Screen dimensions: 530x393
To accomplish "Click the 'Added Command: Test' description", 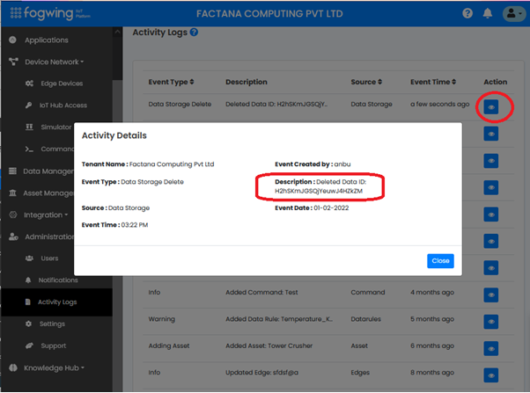I will pos(261,293).
